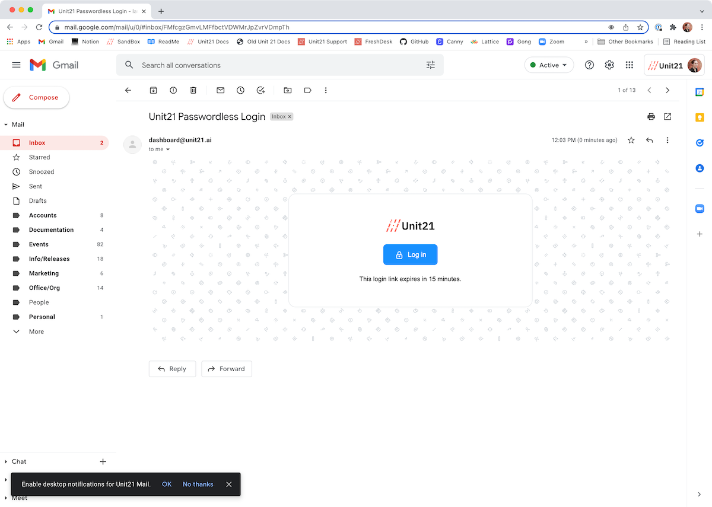Open the Documentation label
712x507 pixels.
(55, 230)
